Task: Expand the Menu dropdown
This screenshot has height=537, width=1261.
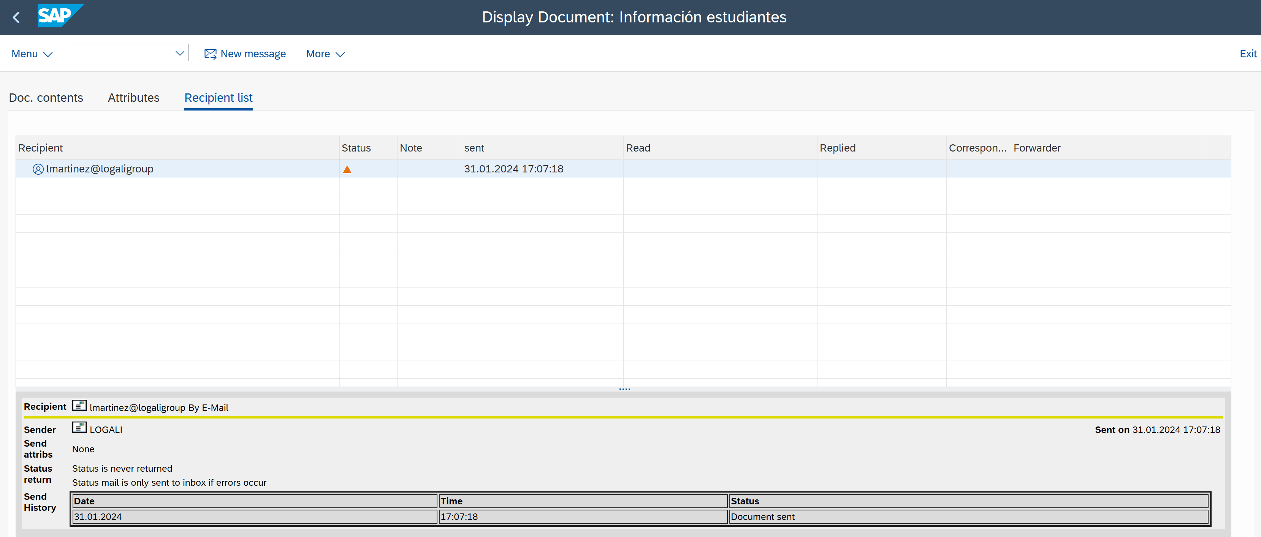Action: click(32, 54)
